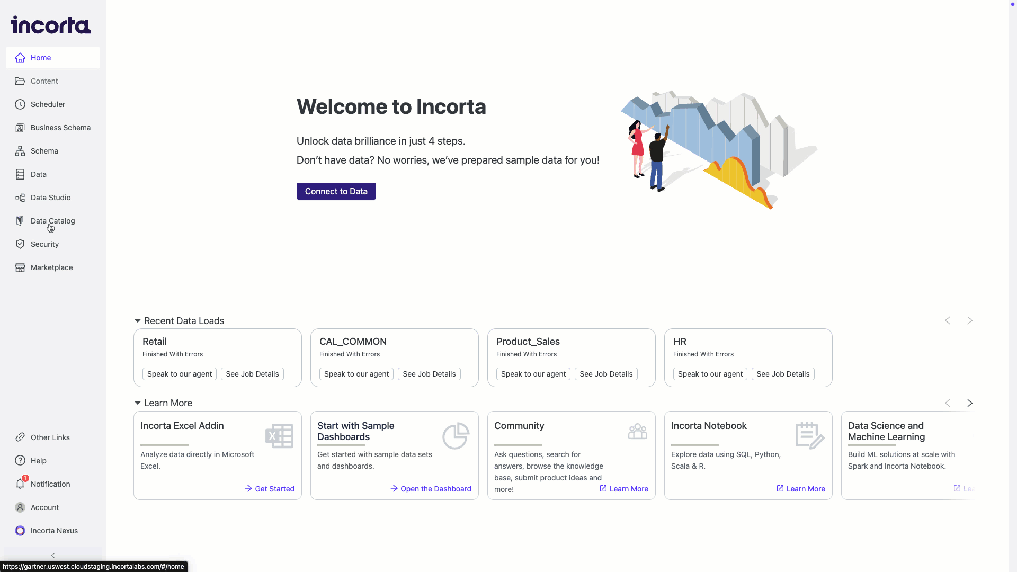The height and width of the screenshot is (572, 1017).
Task: Collapse the Recent Data Loads section
Action: click(138, 321)
